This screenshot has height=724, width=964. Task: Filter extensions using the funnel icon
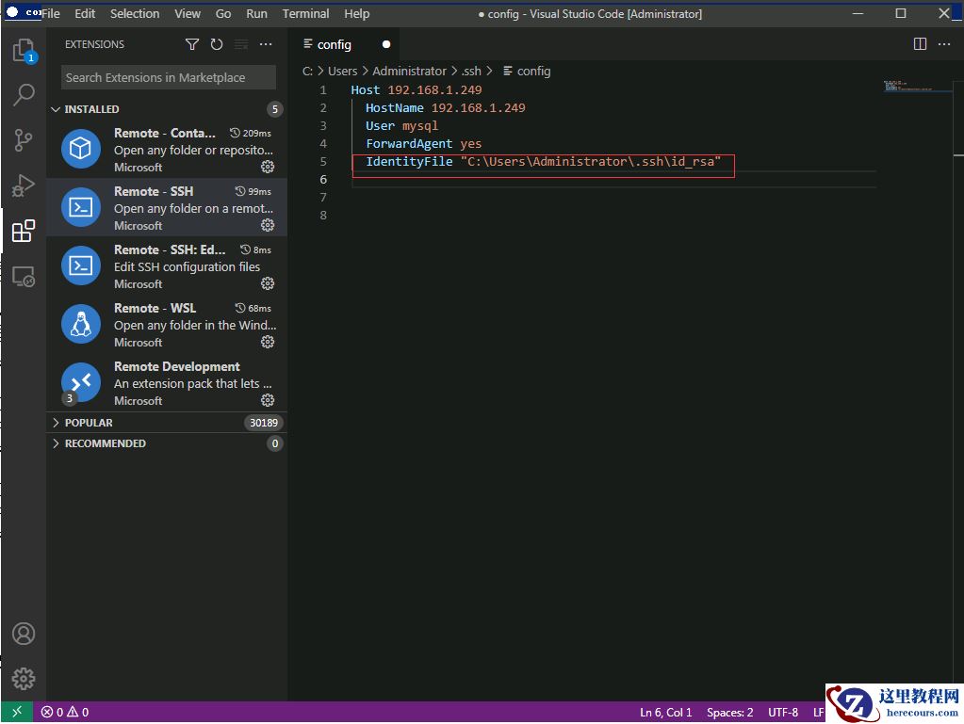[192, 44]
